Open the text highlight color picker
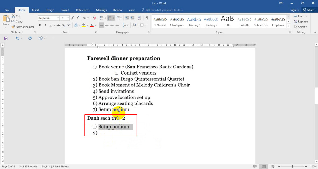 coord(87,25)
